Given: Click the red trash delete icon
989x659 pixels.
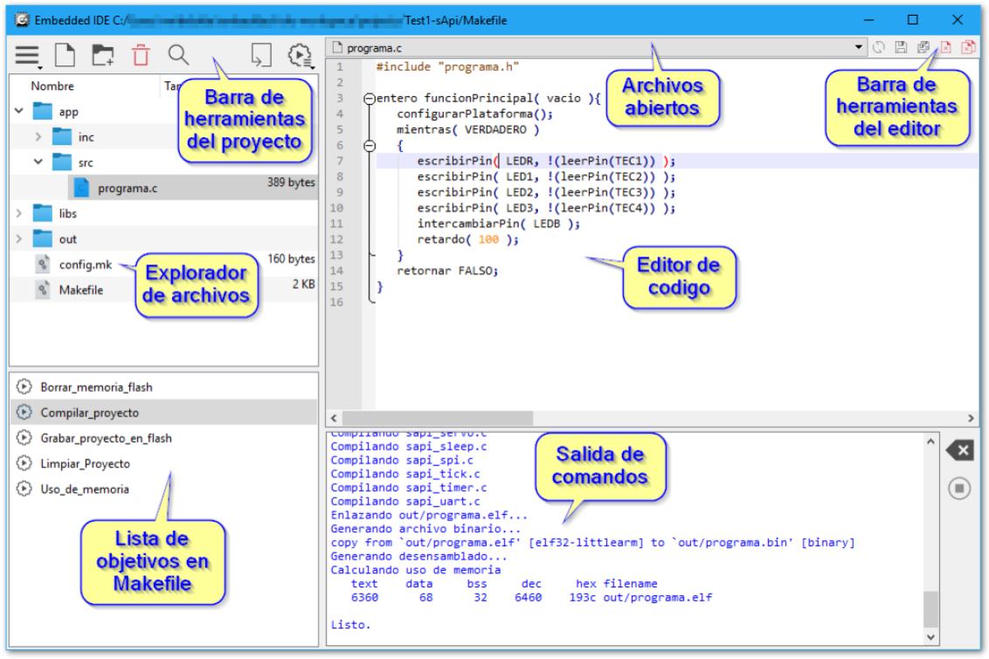Looking at the screenshot, I should (141, 56).
